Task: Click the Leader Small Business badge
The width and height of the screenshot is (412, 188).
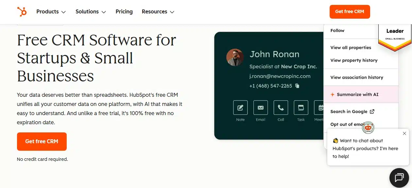Action: click(x=395, y=37)
